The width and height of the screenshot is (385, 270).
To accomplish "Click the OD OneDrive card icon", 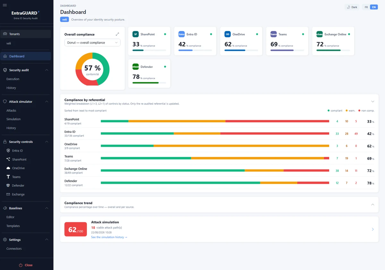I will 227,34.
